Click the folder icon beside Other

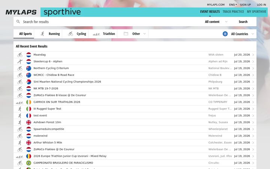click(x=126, y=34)
